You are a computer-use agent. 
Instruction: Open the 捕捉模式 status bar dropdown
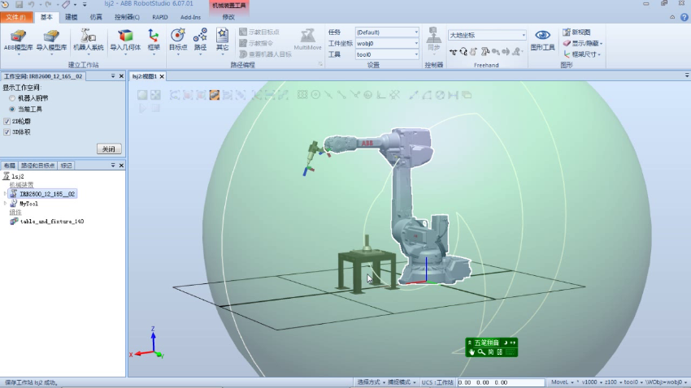402,382
